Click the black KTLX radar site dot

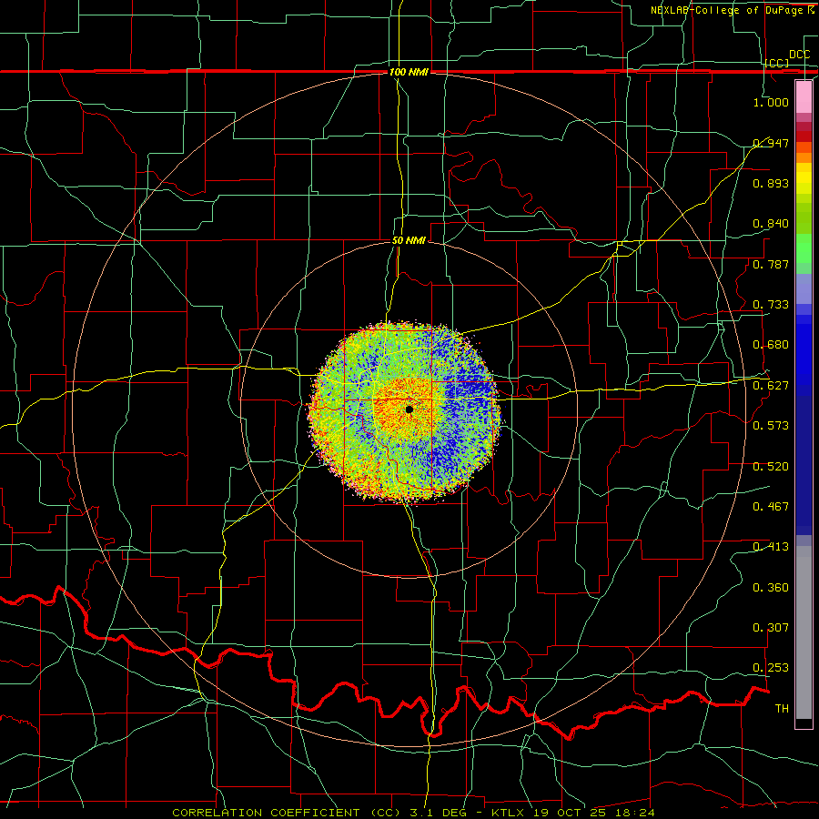[x=409, y=409]
